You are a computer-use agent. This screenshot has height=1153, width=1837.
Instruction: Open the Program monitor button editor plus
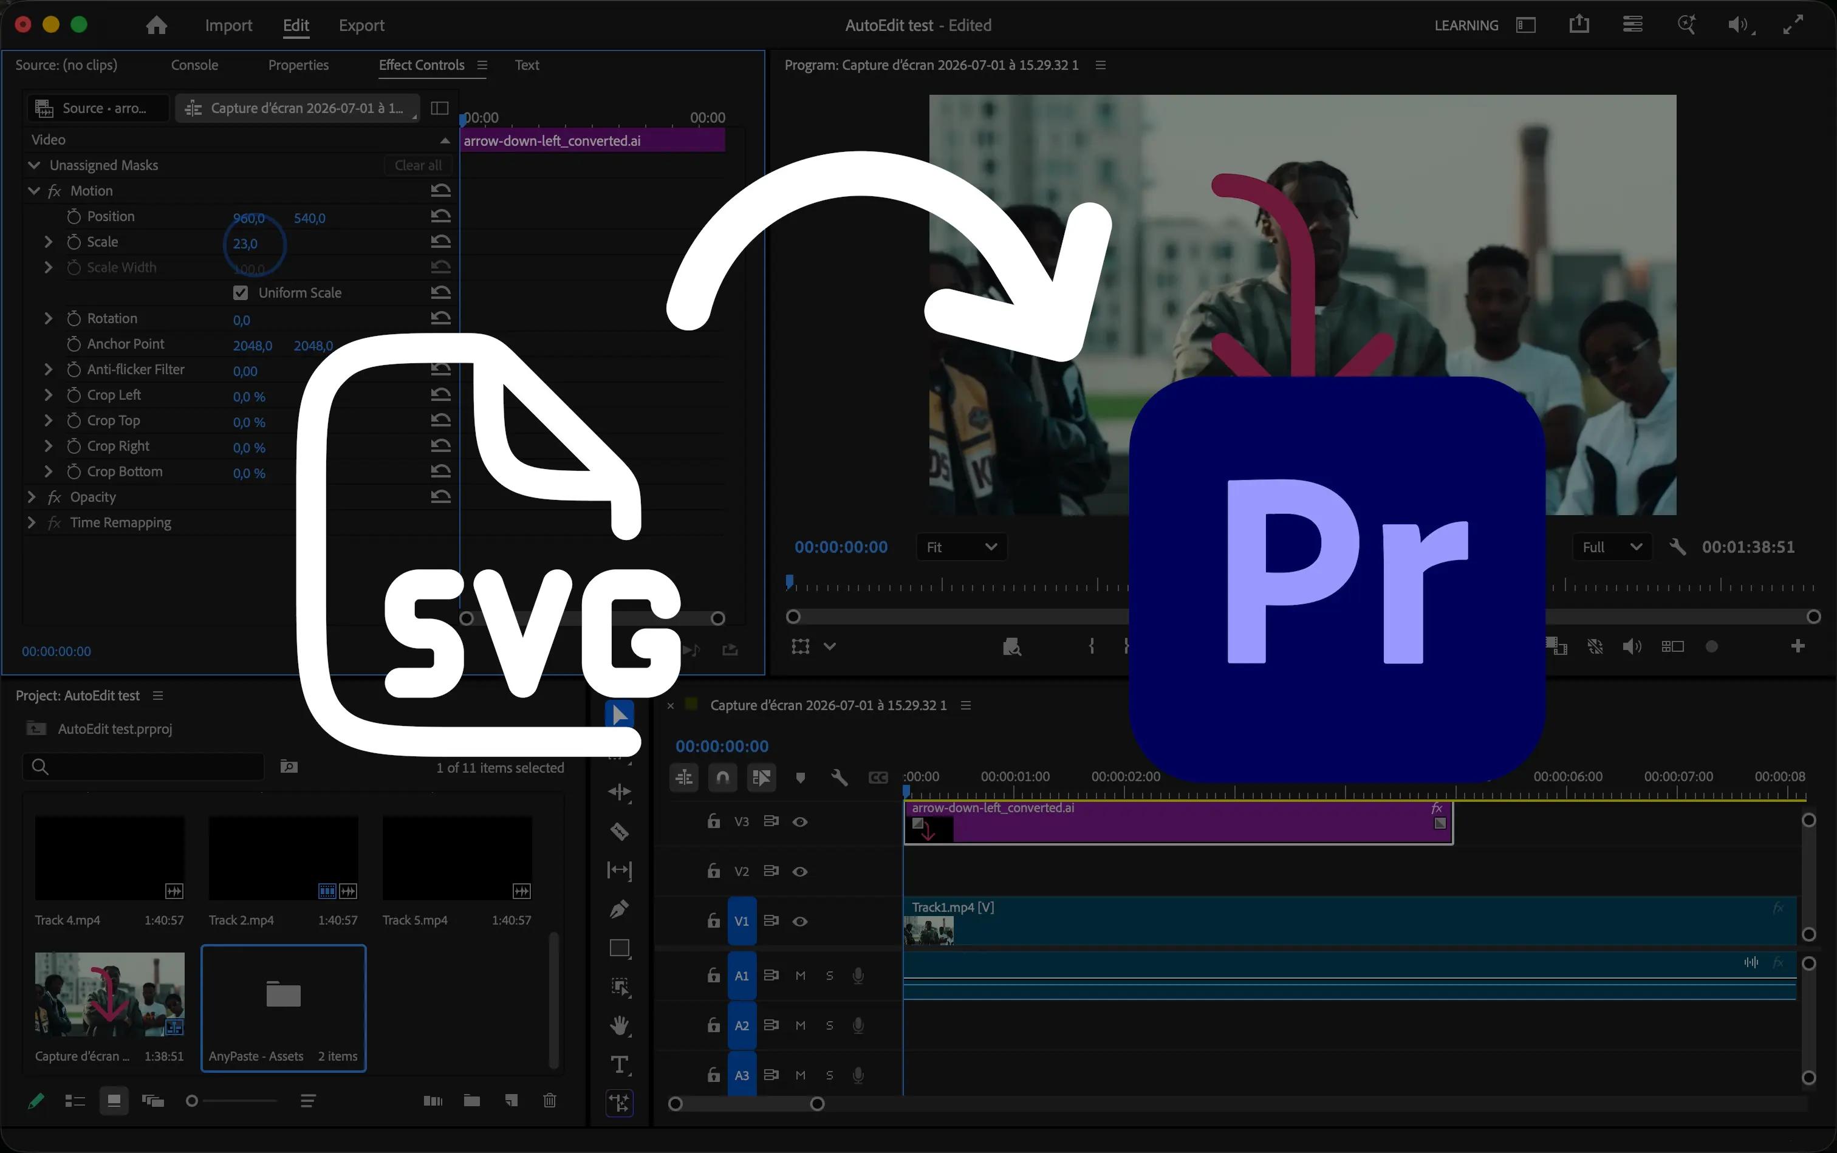[x=1798, y=646]
